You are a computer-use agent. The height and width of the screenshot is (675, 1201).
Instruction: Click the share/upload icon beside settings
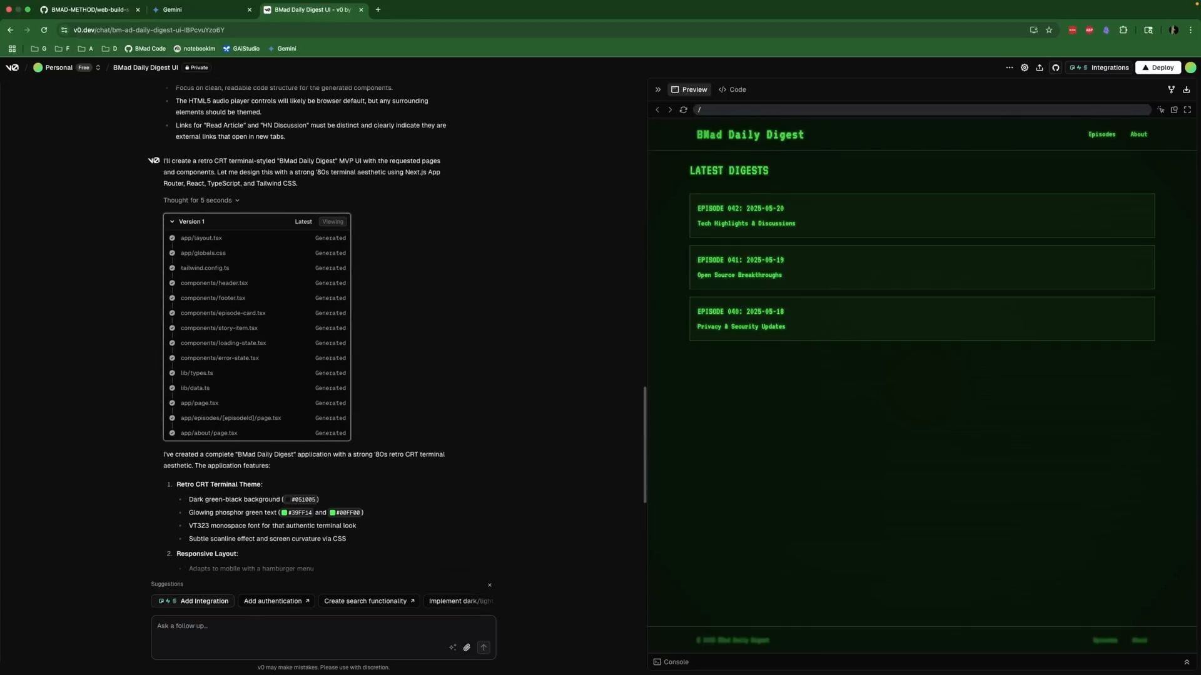(x=1040, y=67)
